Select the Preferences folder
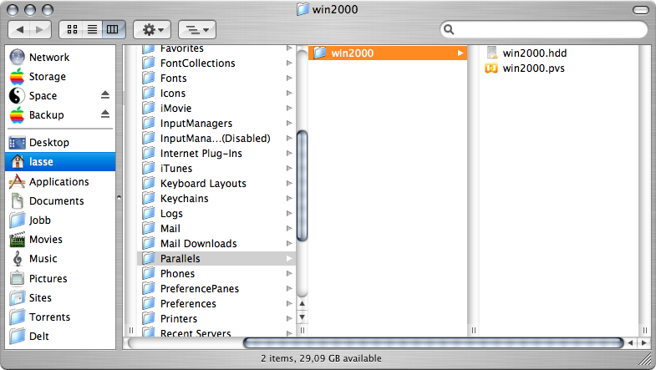The height and width of the screenshot is (370, 656). point(216,303)
